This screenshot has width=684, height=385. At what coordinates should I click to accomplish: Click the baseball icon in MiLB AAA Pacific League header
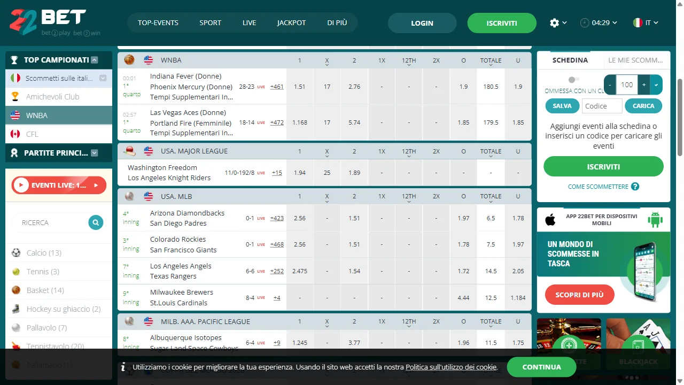129,321
